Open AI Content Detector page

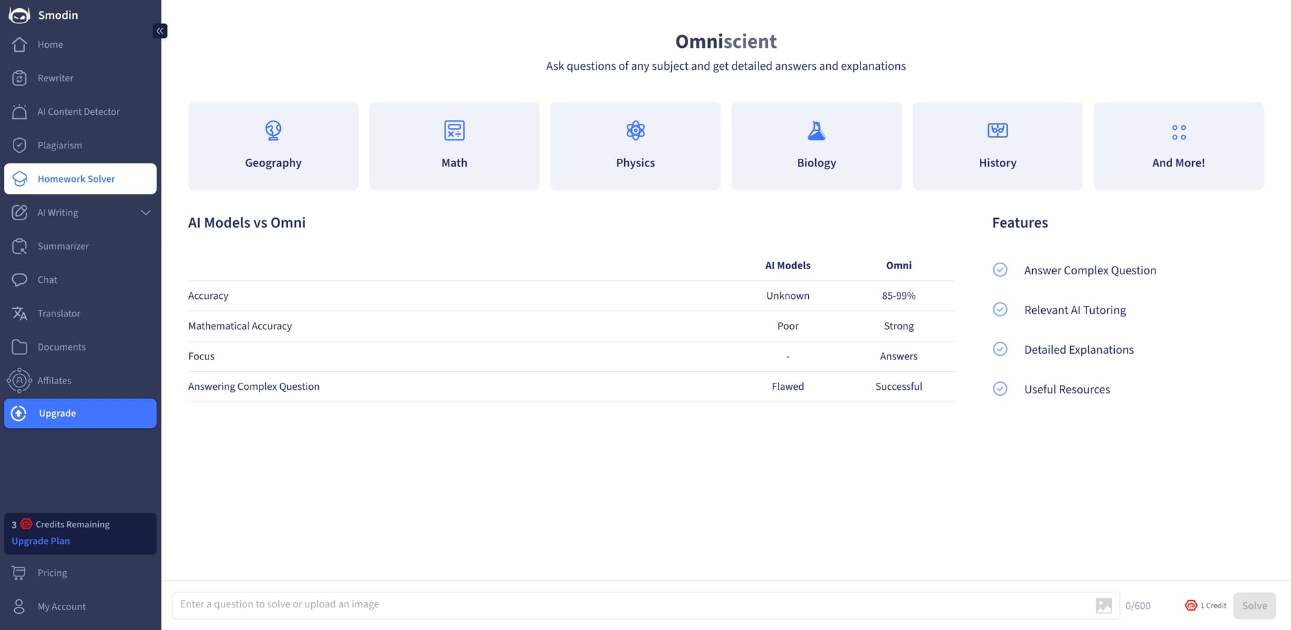coord(80,112)
